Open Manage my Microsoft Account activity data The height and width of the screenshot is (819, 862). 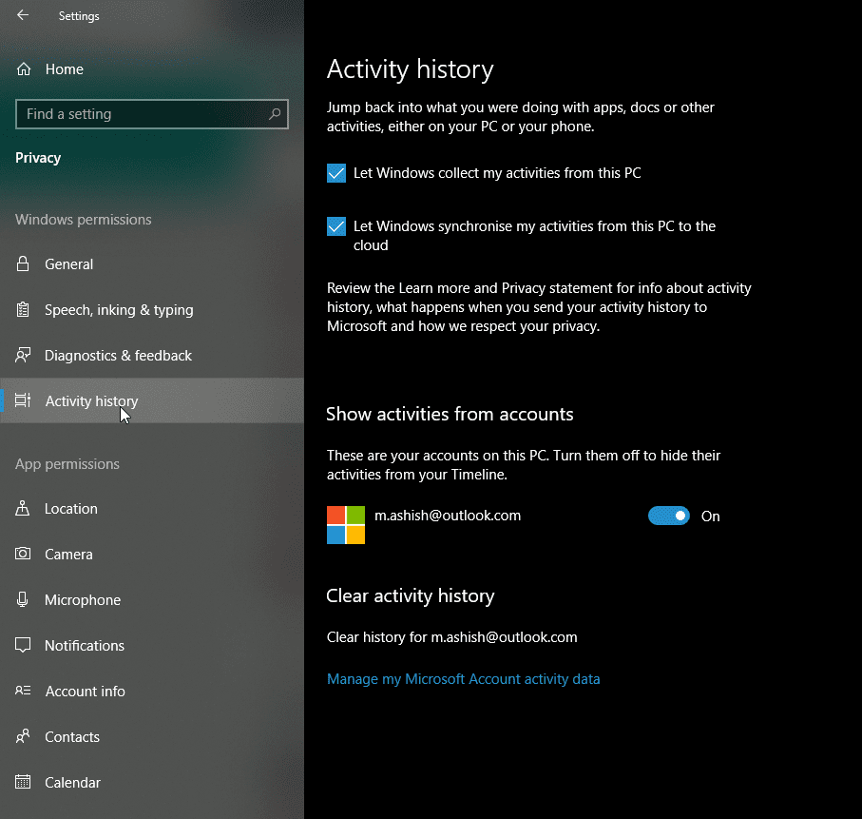tap(464, 678)
